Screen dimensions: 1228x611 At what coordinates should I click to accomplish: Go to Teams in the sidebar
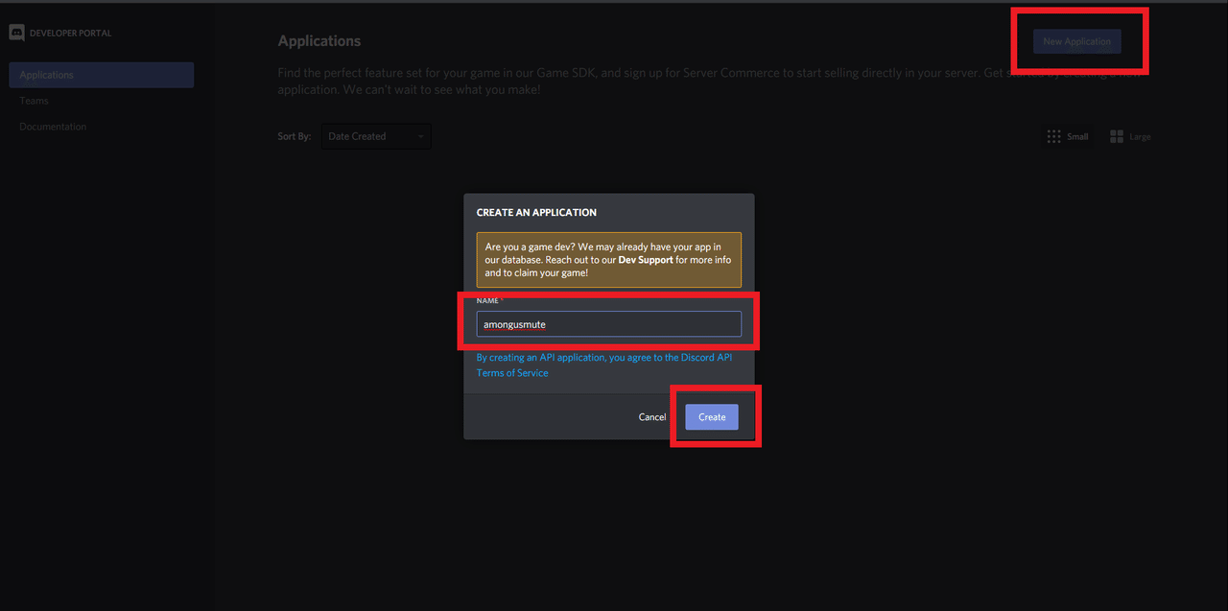click(34, 101)
